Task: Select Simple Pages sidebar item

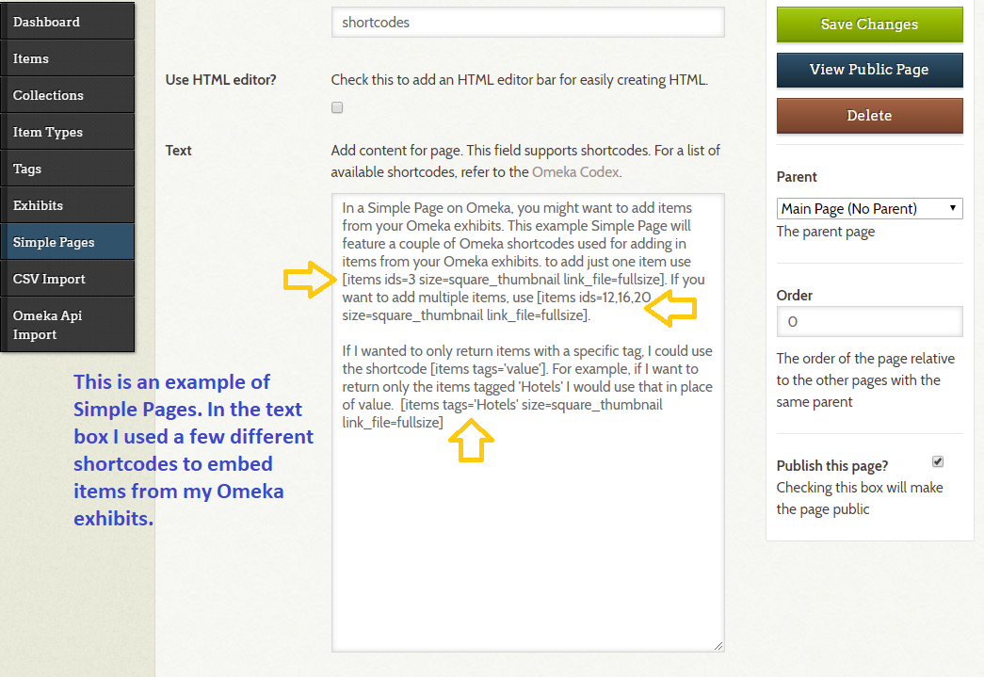Action: [67, 242]
